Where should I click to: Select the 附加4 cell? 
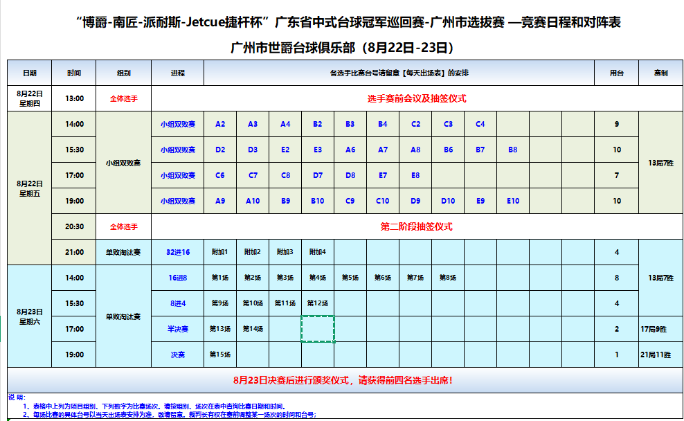(318, 252)
